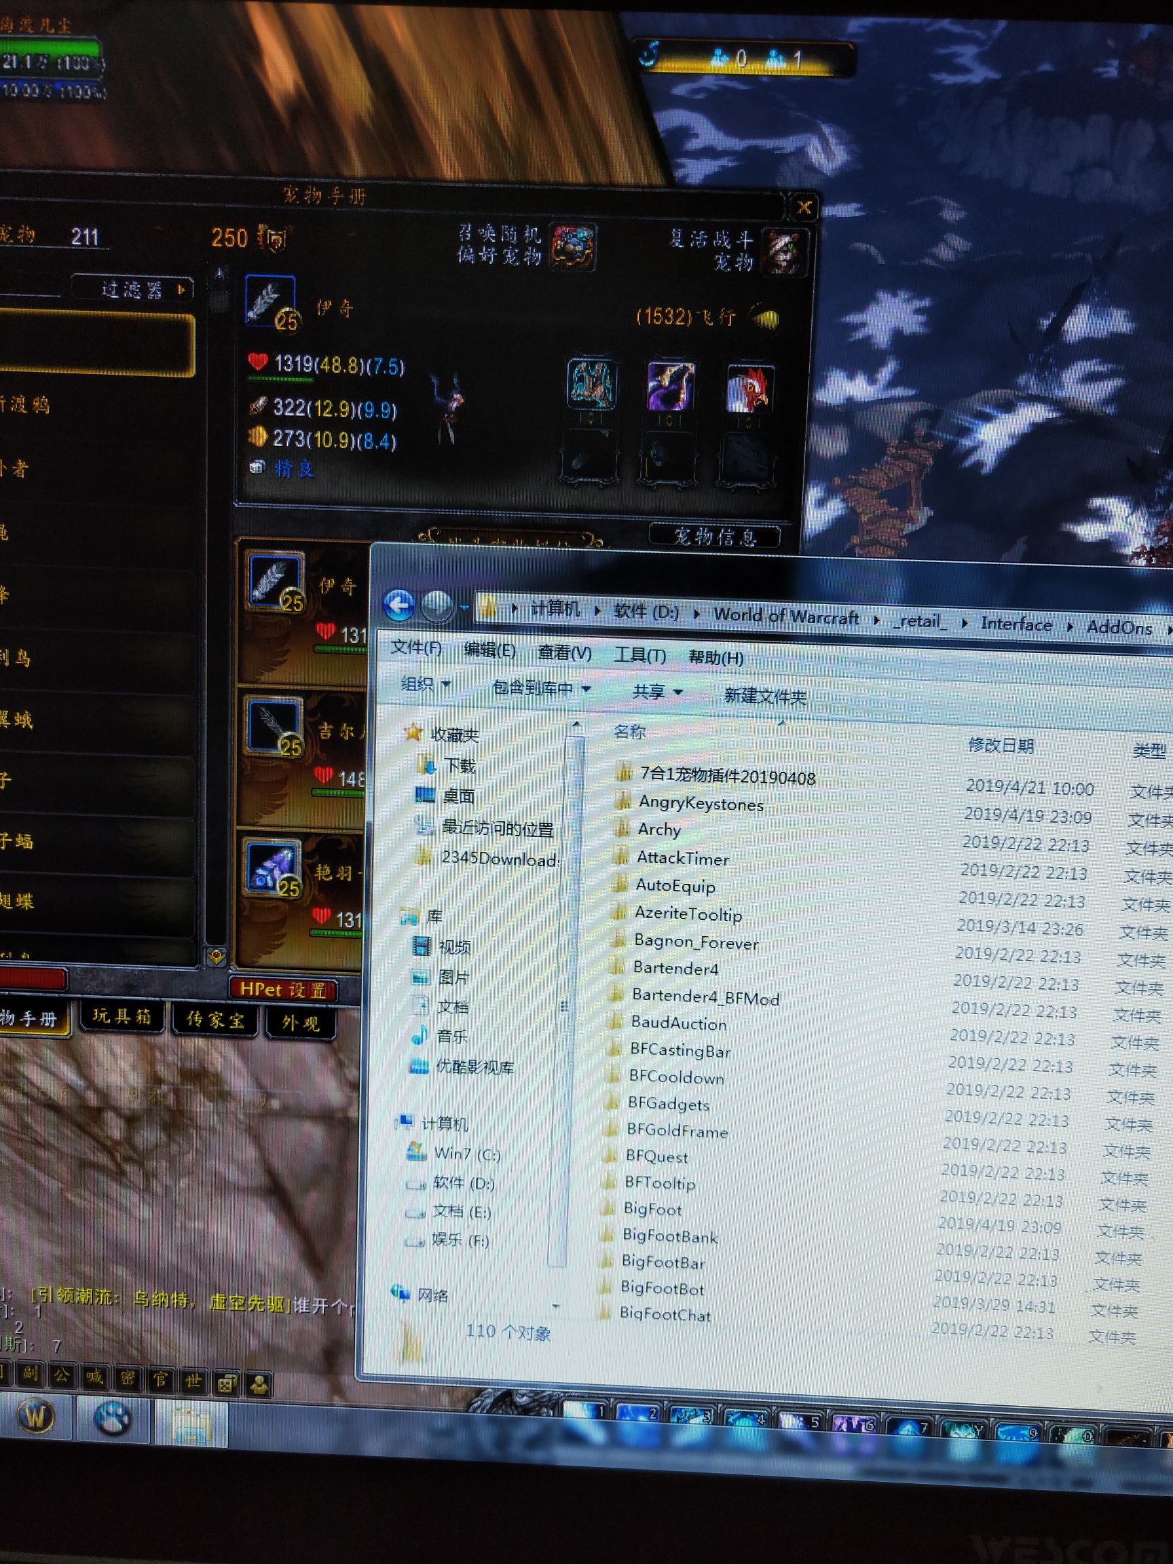Viewport: 1173px width, 1564px height.
Task: Open the 7合1宠物插件20190408 folder
Action: (727, 777)
